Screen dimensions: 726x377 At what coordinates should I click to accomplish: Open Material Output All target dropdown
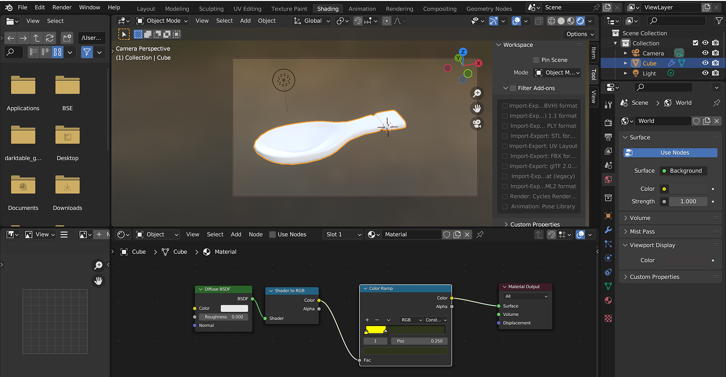coord(526,296)
